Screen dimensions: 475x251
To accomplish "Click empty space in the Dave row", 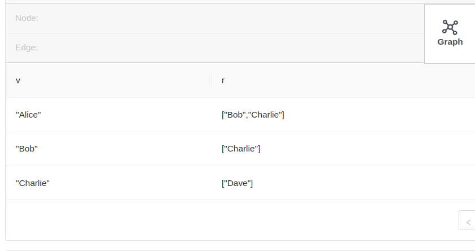I will point(368,183).
